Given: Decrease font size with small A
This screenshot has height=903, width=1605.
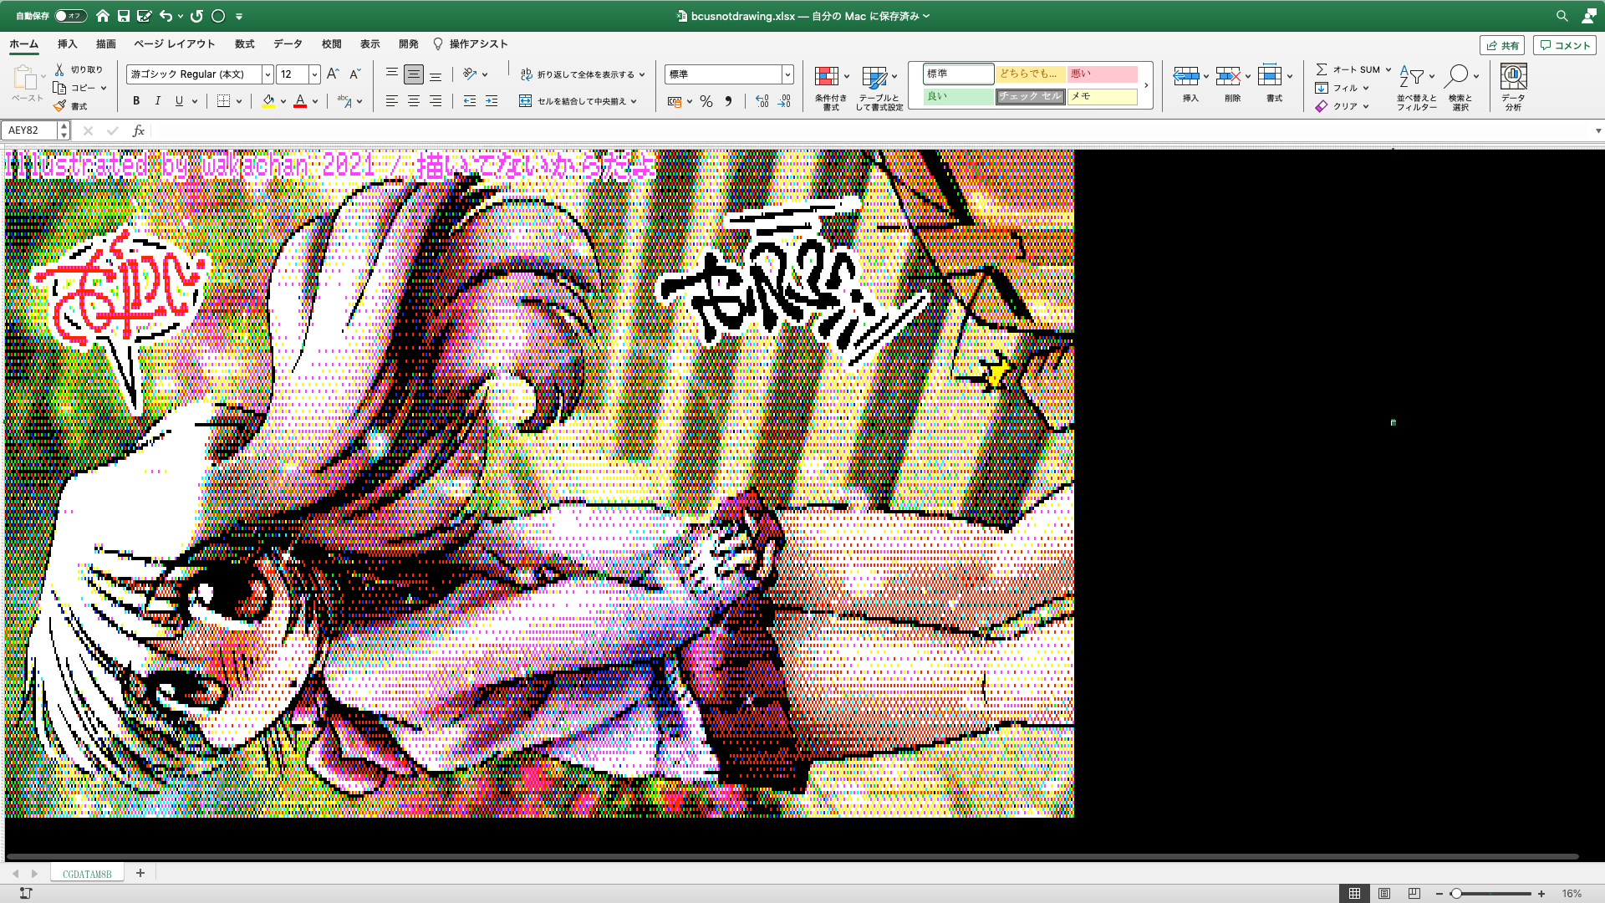Looking at the screenshot, I should click(354, 74).
